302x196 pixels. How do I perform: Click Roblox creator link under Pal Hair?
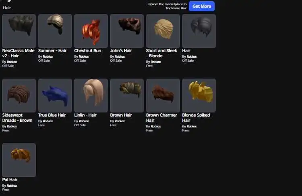[x=12, y=186]
